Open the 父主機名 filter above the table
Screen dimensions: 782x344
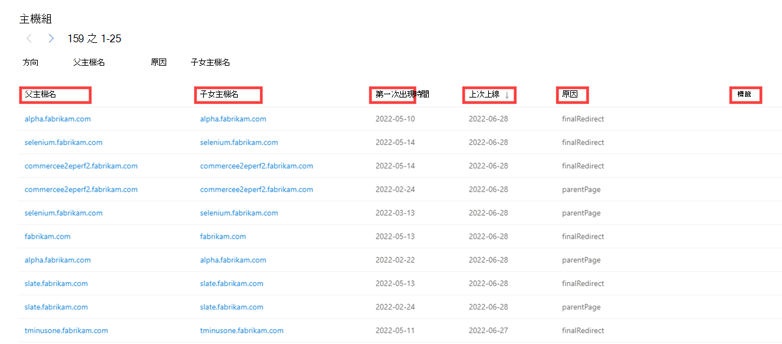89,62
